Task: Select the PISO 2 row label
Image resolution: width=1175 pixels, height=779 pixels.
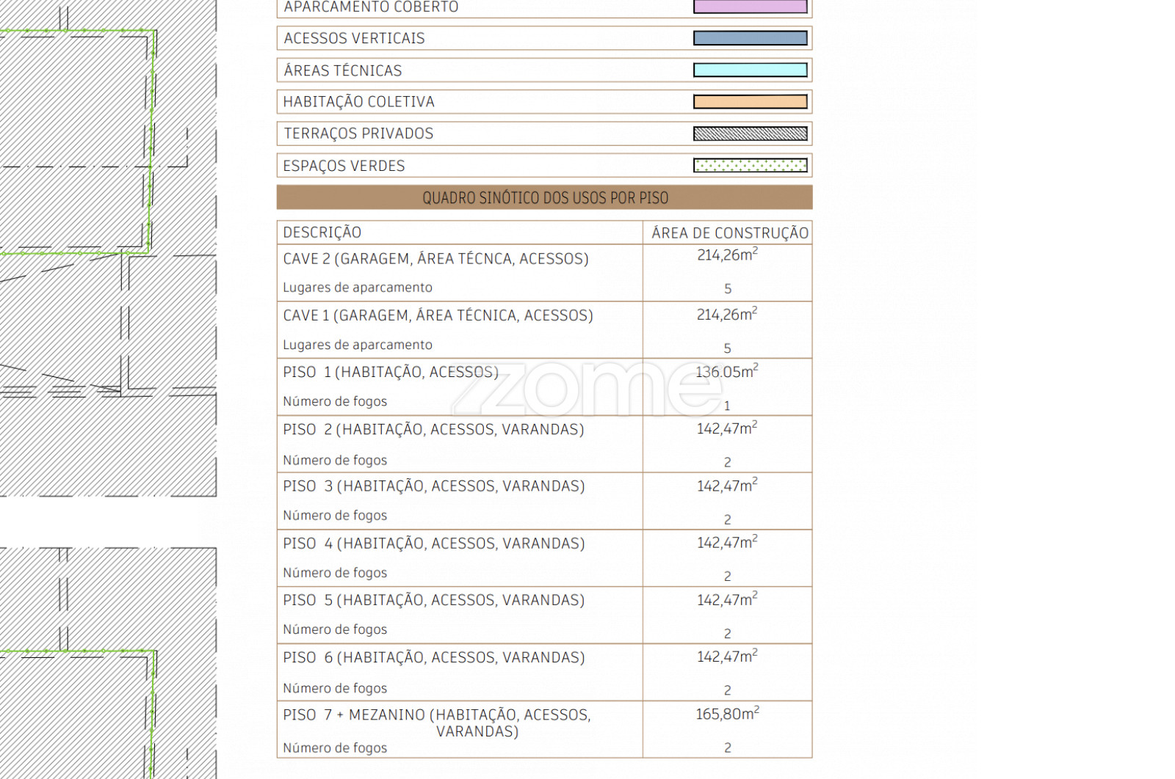Action: pyautogui.click(x=433, y=430)
